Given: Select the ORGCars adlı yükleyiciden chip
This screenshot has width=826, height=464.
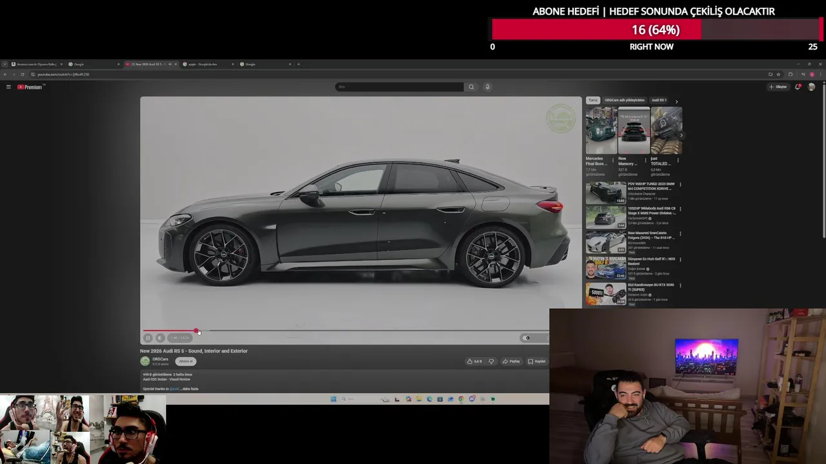Looking at the screenshot, I should coord(625,101).
